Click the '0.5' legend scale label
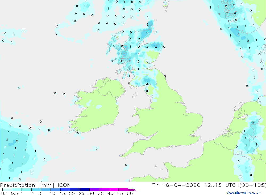Image resolution: width=266 pixels, height=195 pixels. point(14,193)
